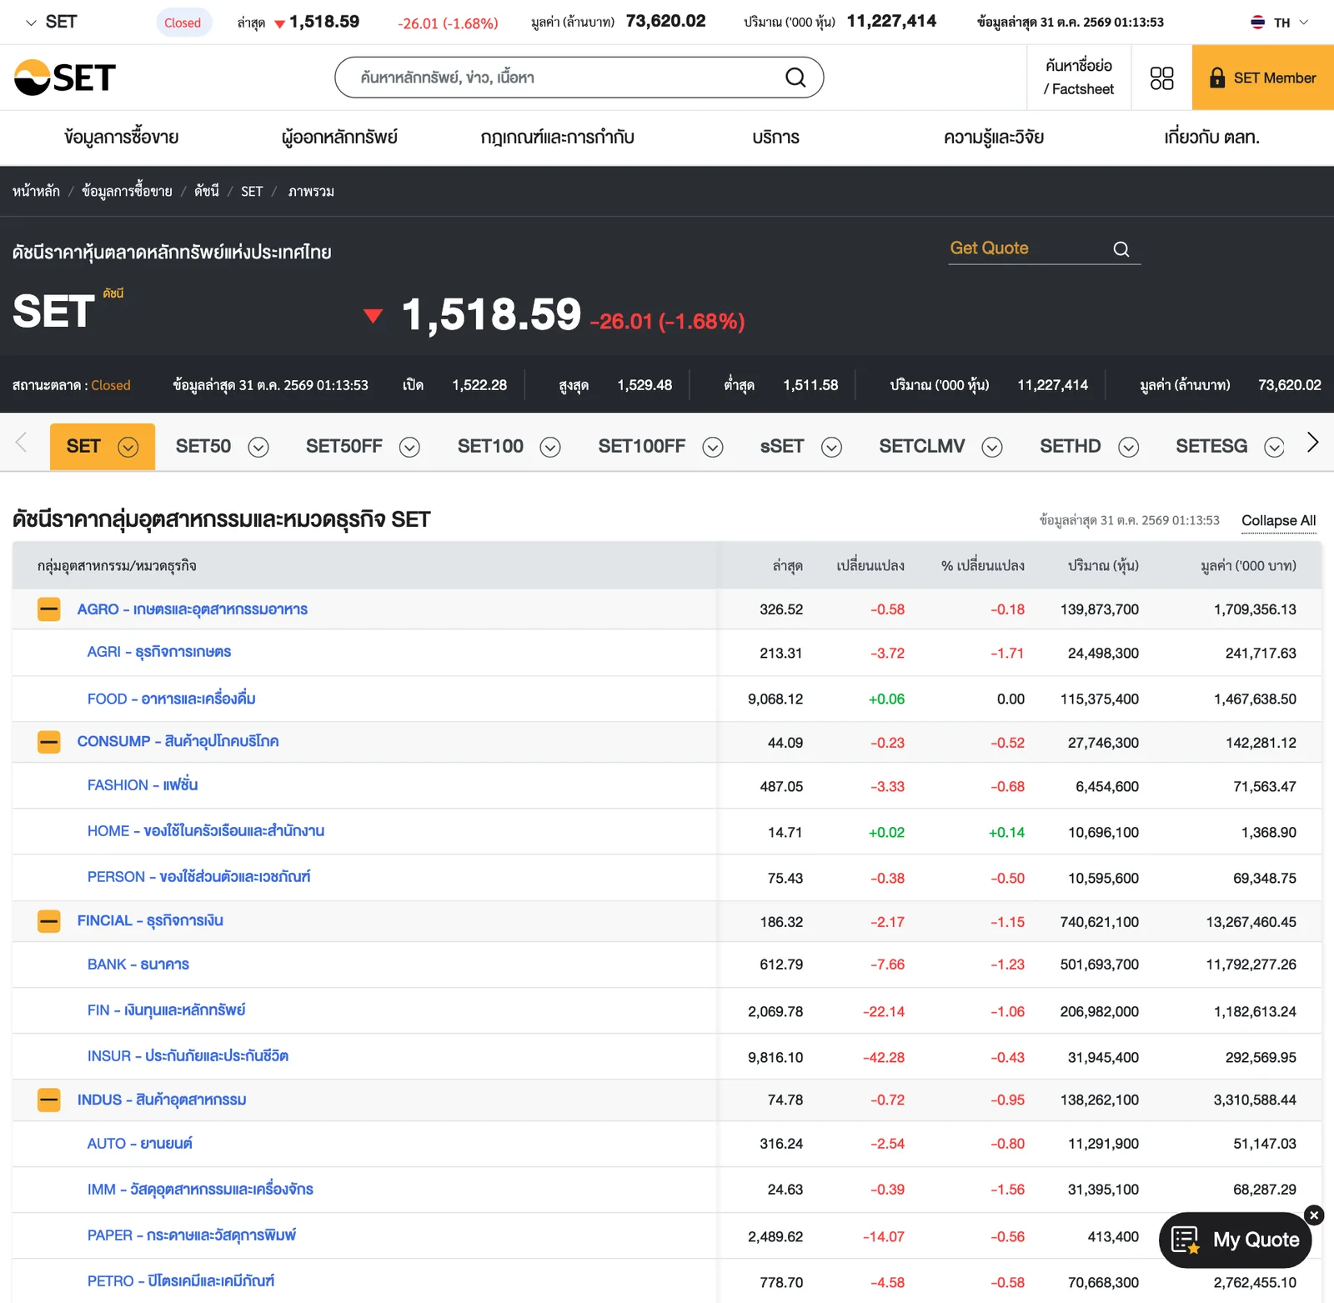Click the SET Member lock button

point(1263,78)
